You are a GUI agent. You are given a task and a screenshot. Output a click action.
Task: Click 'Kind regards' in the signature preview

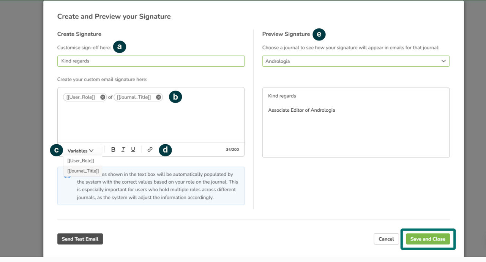pos(282,96)
